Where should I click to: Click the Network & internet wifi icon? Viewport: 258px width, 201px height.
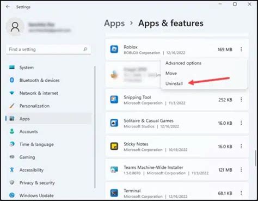point(12,93)
